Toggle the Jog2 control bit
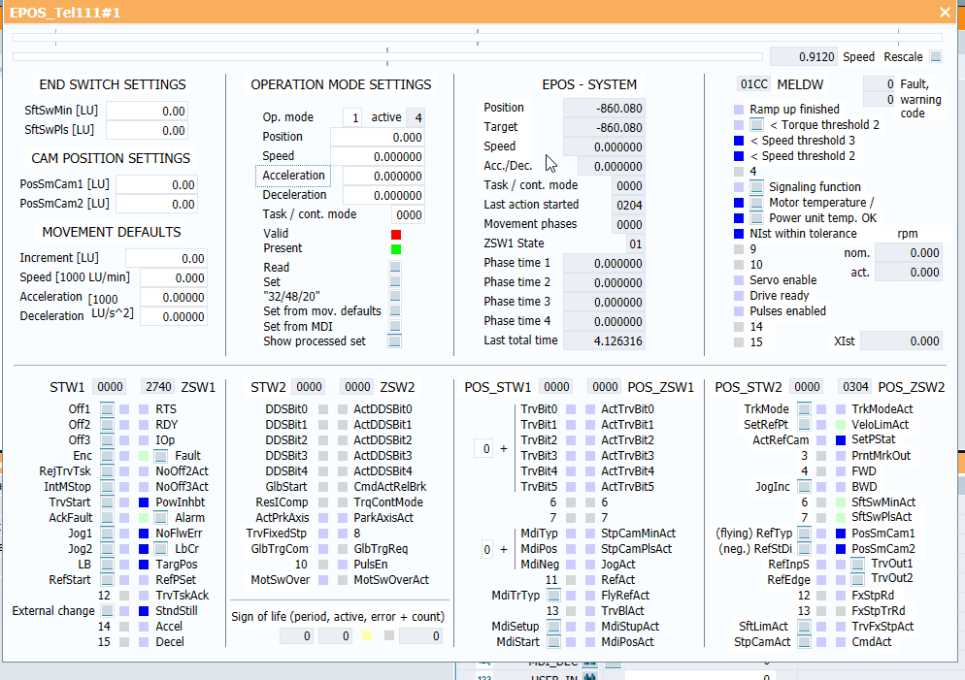 (x=107, y=548)
